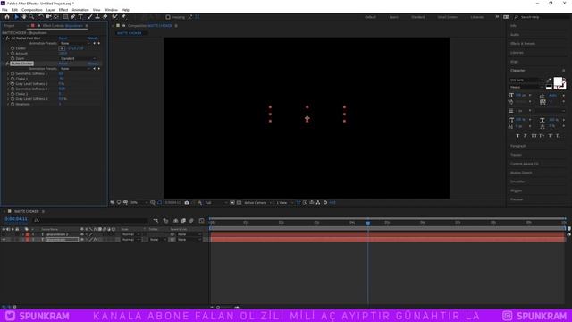572x322 pixels.
Task: Select the Pan Behind anchor point tool
Action: (x=55, y=17)
